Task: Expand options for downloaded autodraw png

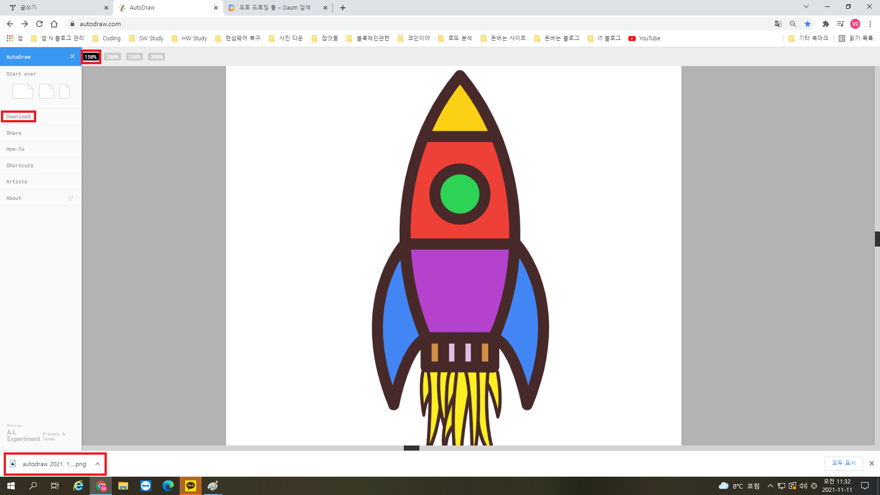Action: [98, 464]
